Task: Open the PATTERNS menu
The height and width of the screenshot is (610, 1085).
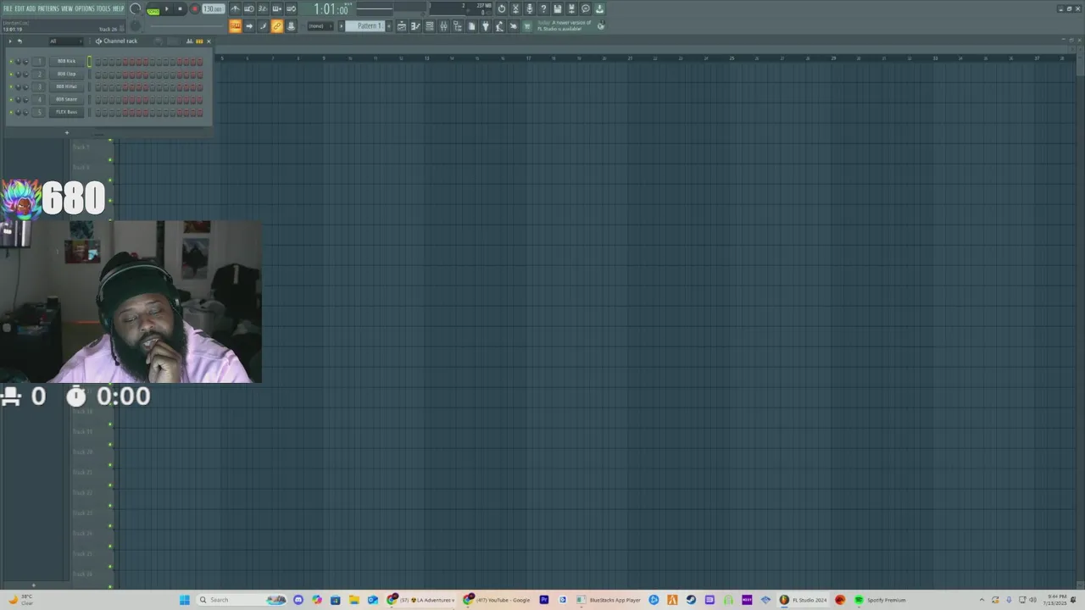Action: point(48,8)
